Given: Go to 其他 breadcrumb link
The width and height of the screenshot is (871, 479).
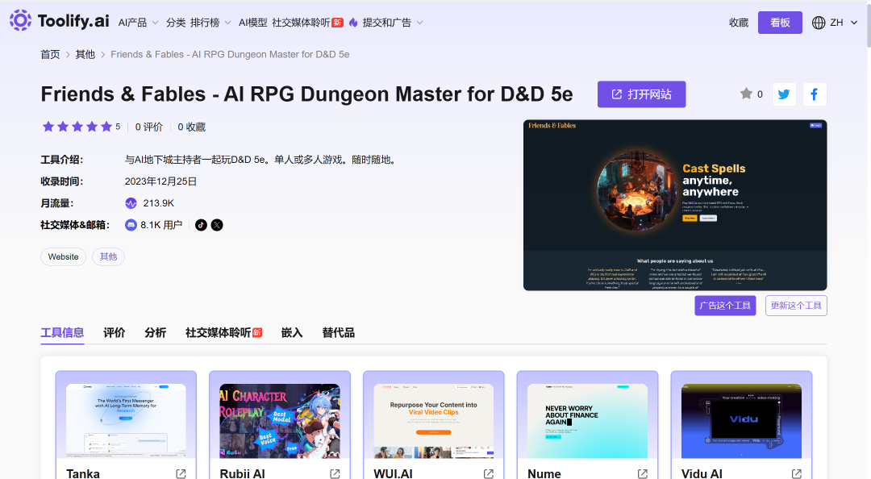Looking at the screenshot, I should [85, 55].
